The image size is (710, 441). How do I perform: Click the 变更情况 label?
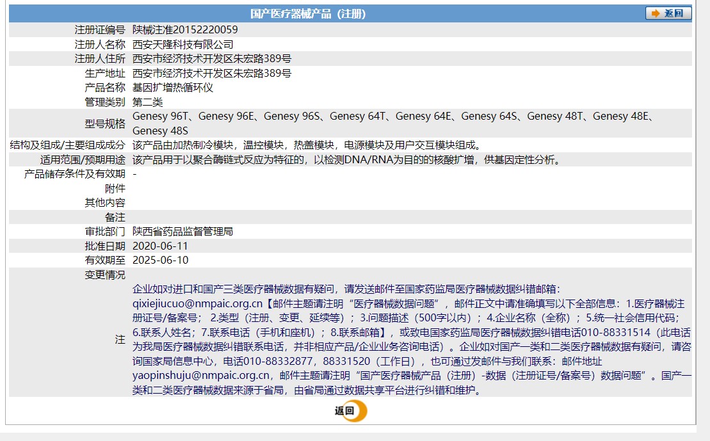pyautogui.click(x=104, y=275)
